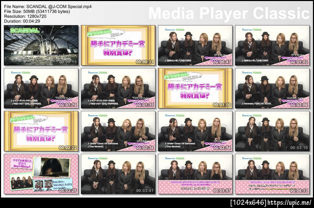Image resolution: width=314 pixels, height=208 pixels.
Task: Open the thumbnail stamped 00:01:03
Action: tap(272, 45)
